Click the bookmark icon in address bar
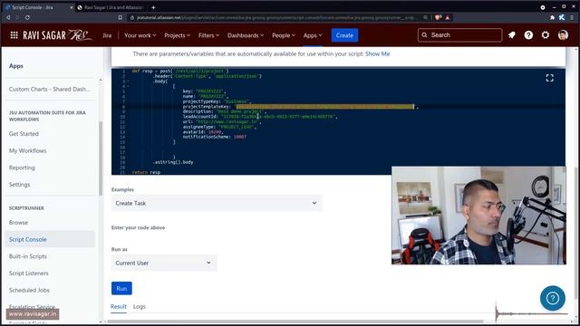 [x=120, y=17]
